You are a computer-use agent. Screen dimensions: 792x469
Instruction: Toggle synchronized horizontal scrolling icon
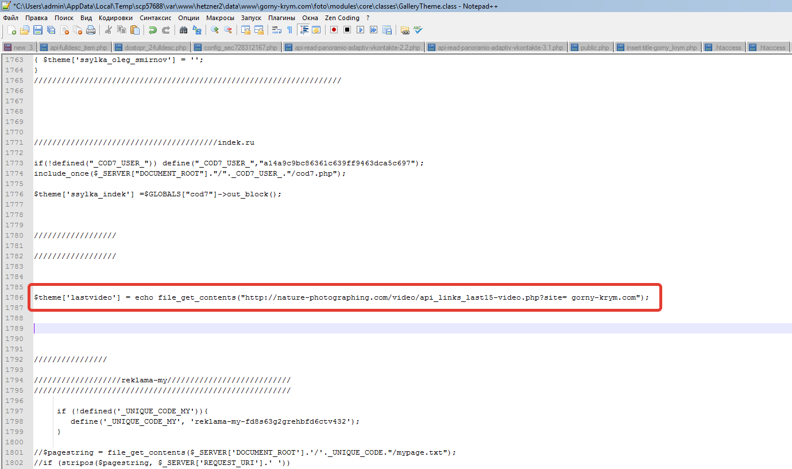coord(258,30)
